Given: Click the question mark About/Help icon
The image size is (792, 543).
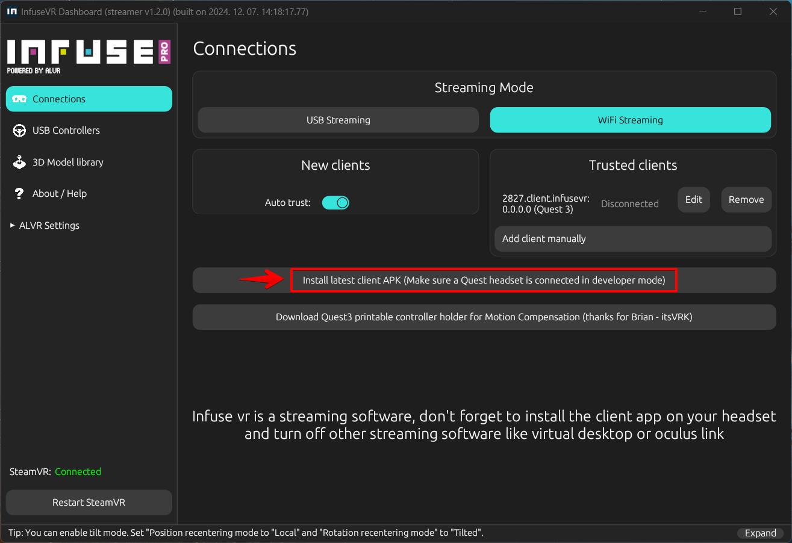Looking at the screenshot, I should click(19, 194).
